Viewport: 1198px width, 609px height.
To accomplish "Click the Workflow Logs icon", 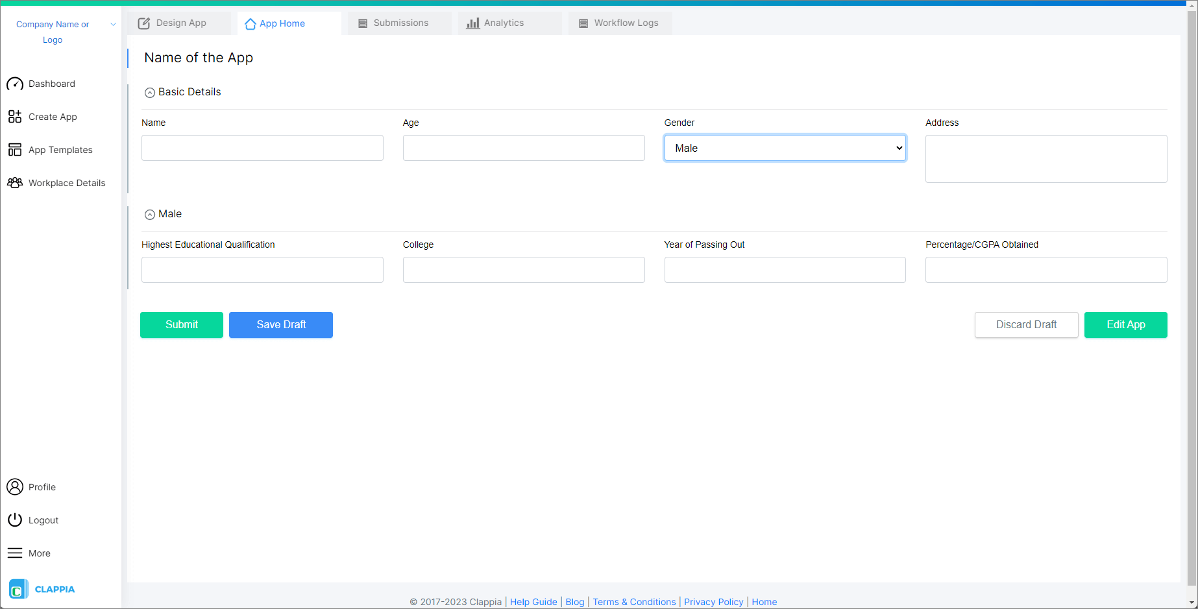I will 583,23.
